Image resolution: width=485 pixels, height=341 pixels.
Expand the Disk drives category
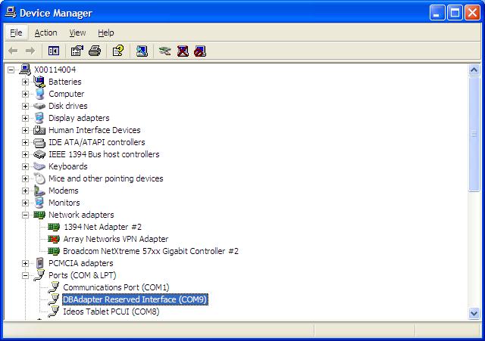[x=25, y=106]
